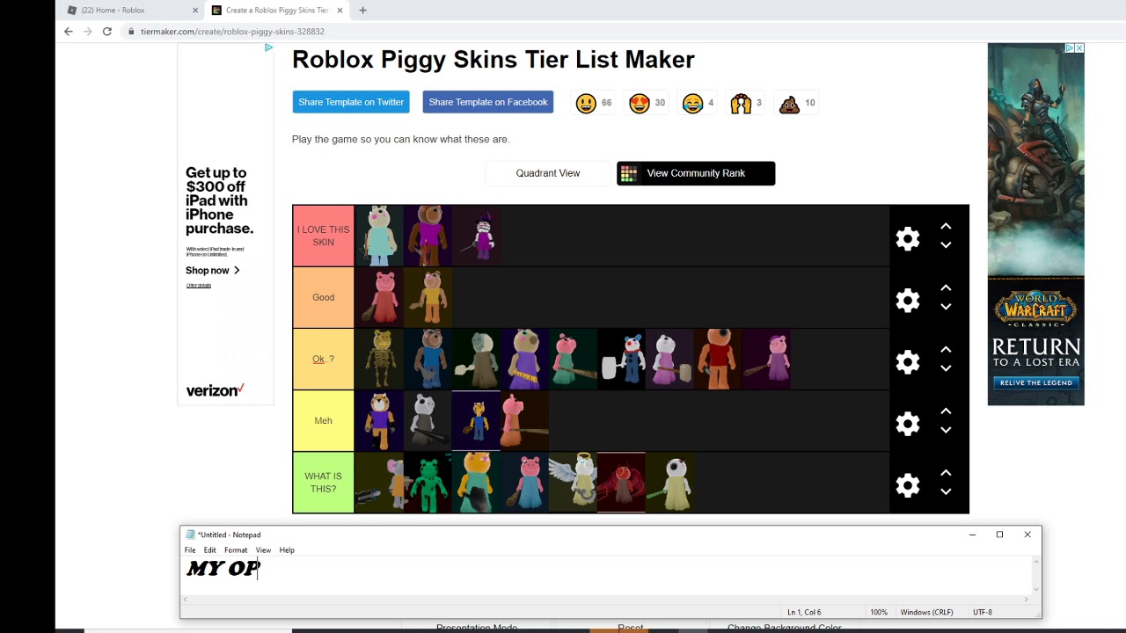This screenshot has width=1126, height=633.
Task: Move Ok..? row down with chevron
Action: coord(946,368)
